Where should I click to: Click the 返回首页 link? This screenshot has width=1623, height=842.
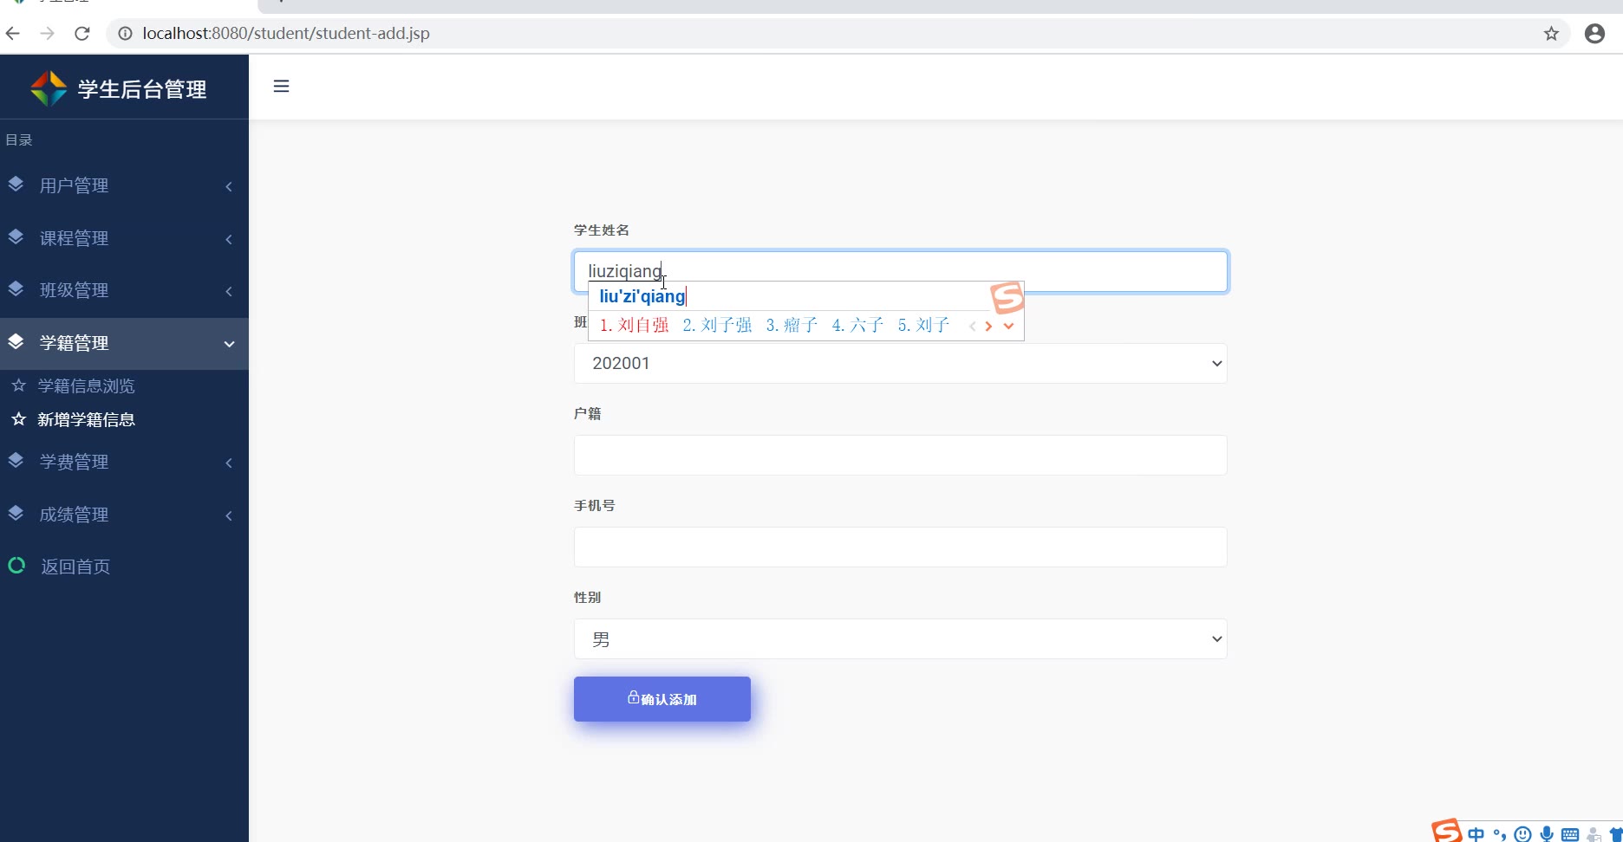pyautogui.click(x=75, y=567)
